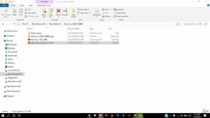The height and width of the screenshot is (118, 210).
Task: Click This PC in the address breadcrumb
Action: point(25,24)
